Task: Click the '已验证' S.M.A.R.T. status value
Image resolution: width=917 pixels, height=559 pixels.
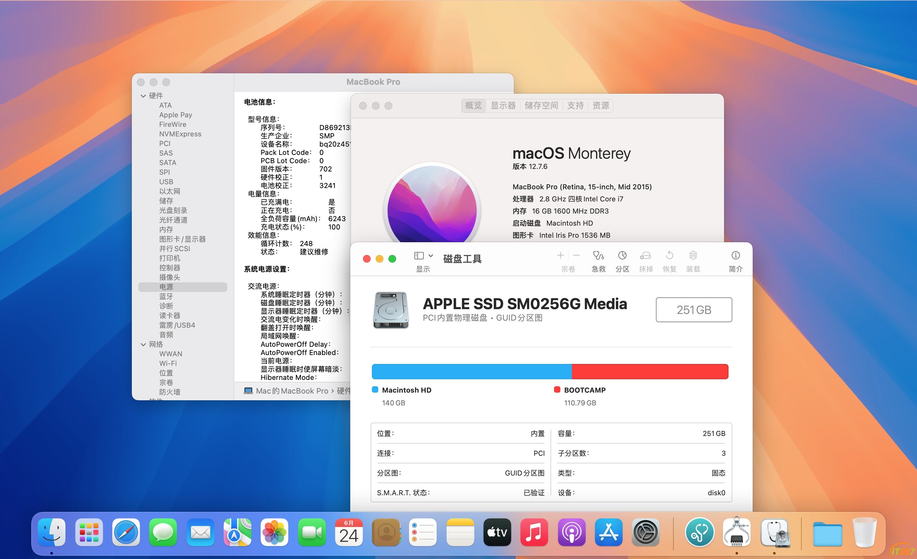Action: click(x=534, y=493)
